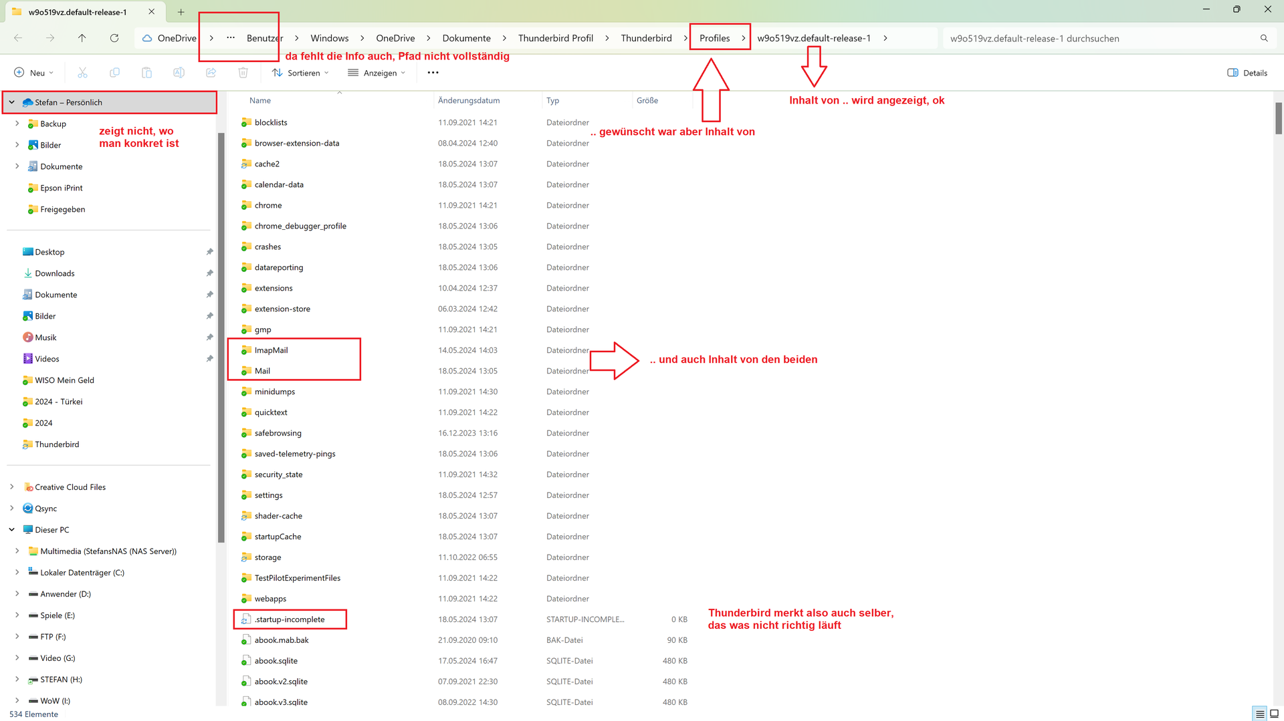Viewport: 1284px width, 721px height.
Task: Go forward in folder history
Action: [x=50, y=38]
